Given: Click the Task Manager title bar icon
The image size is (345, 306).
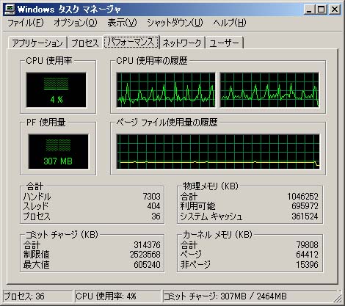Looking at the screenshot, I should (x=10, y=10).
